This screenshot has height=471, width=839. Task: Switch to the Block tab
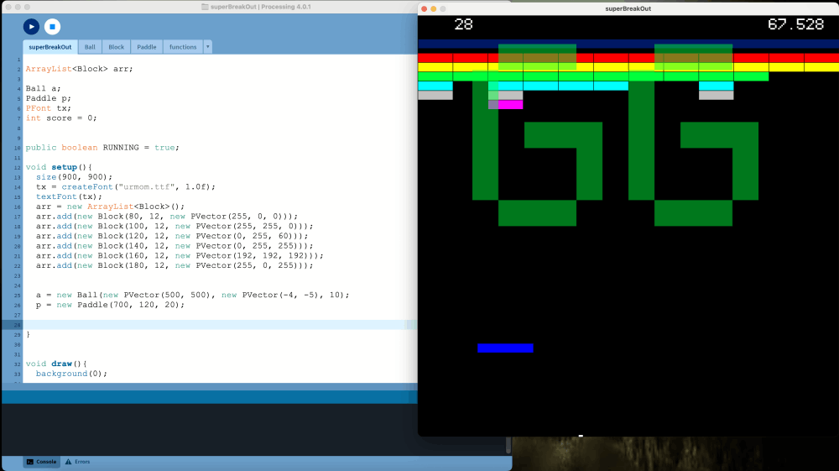(x=117, y=47)
